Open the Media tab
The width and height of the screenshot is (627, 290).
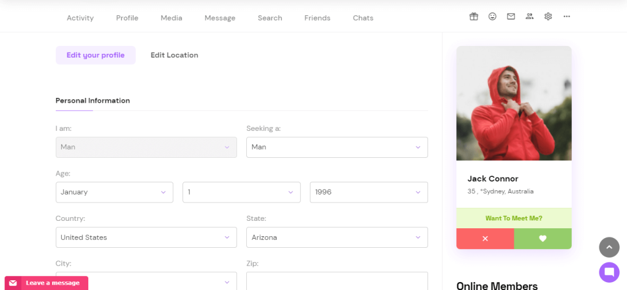tap(171, 18)
